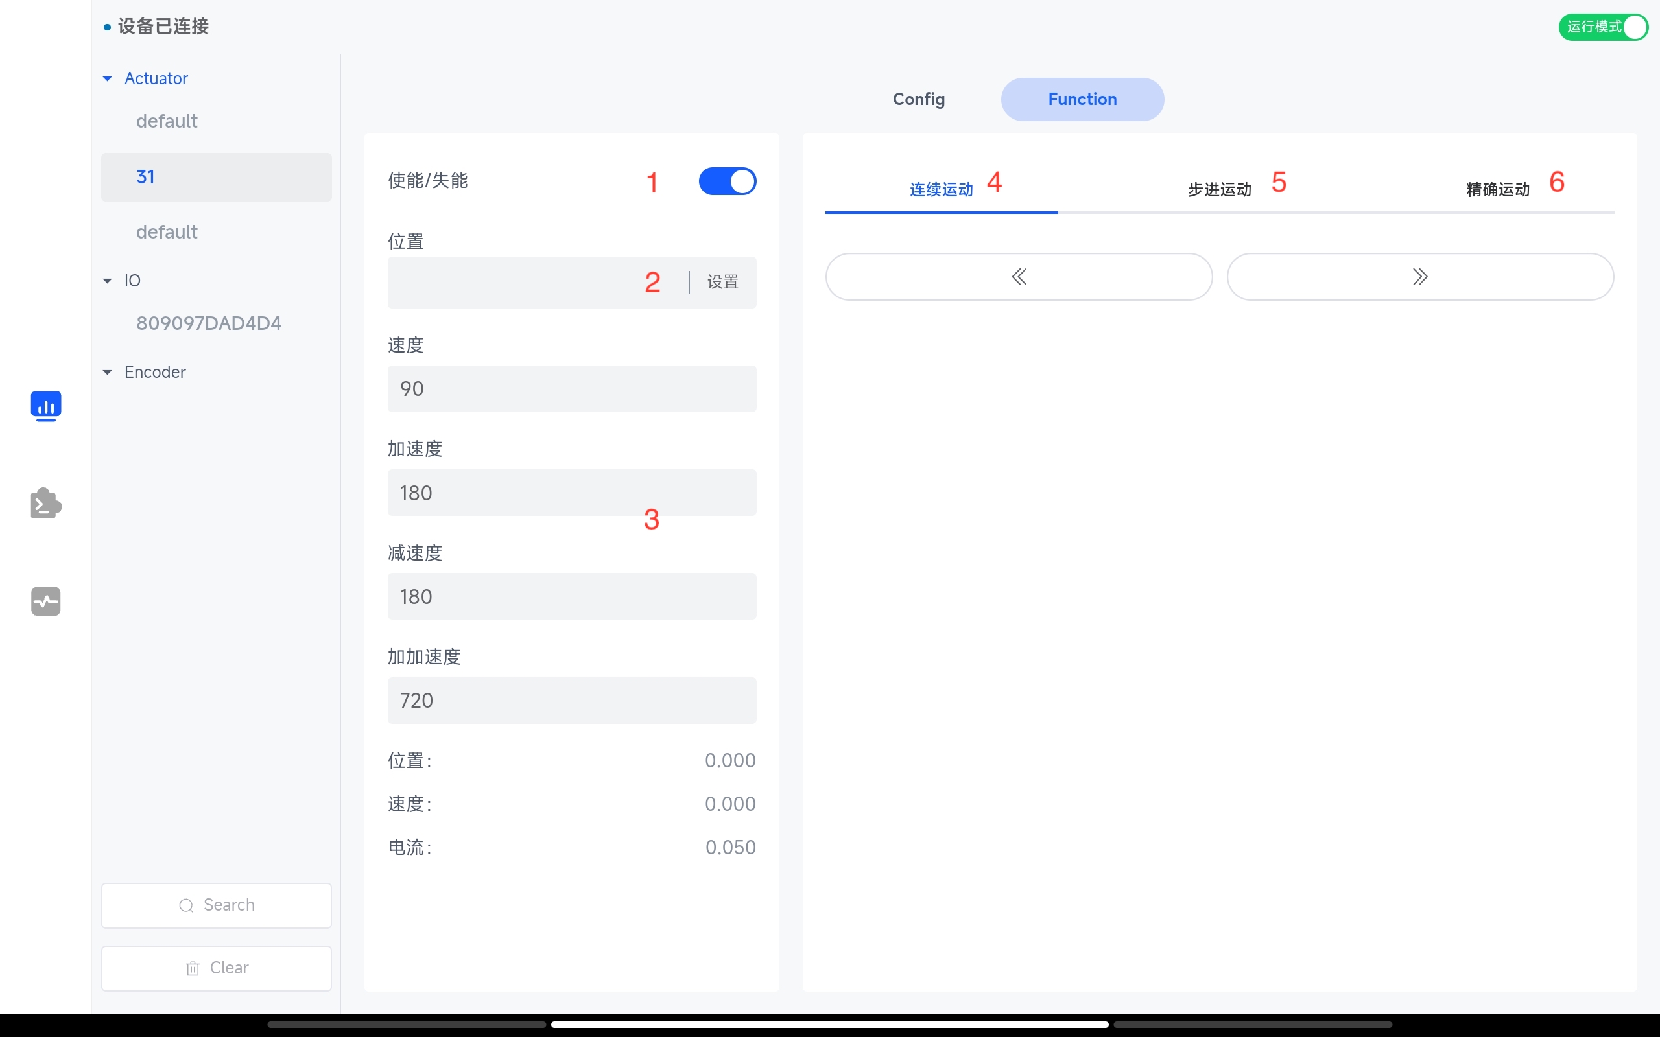
Task: Click the 电流 readout value 0.050
Action: pos(731,848)
